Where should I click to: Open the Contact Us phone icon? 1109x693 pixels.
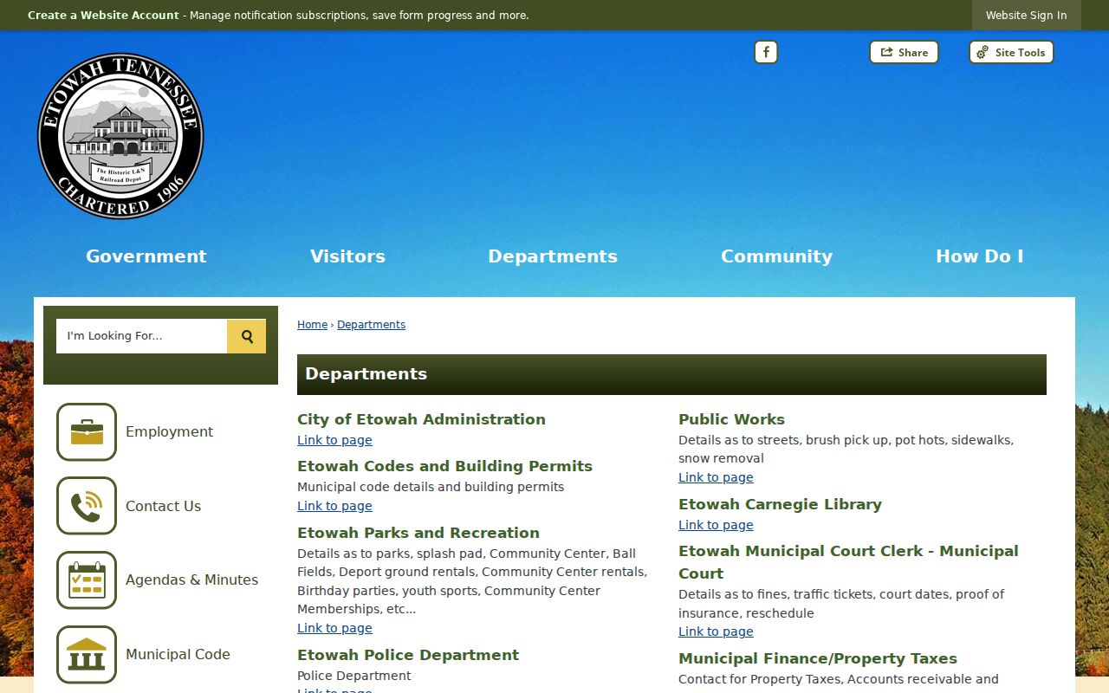tap(87, 506)
